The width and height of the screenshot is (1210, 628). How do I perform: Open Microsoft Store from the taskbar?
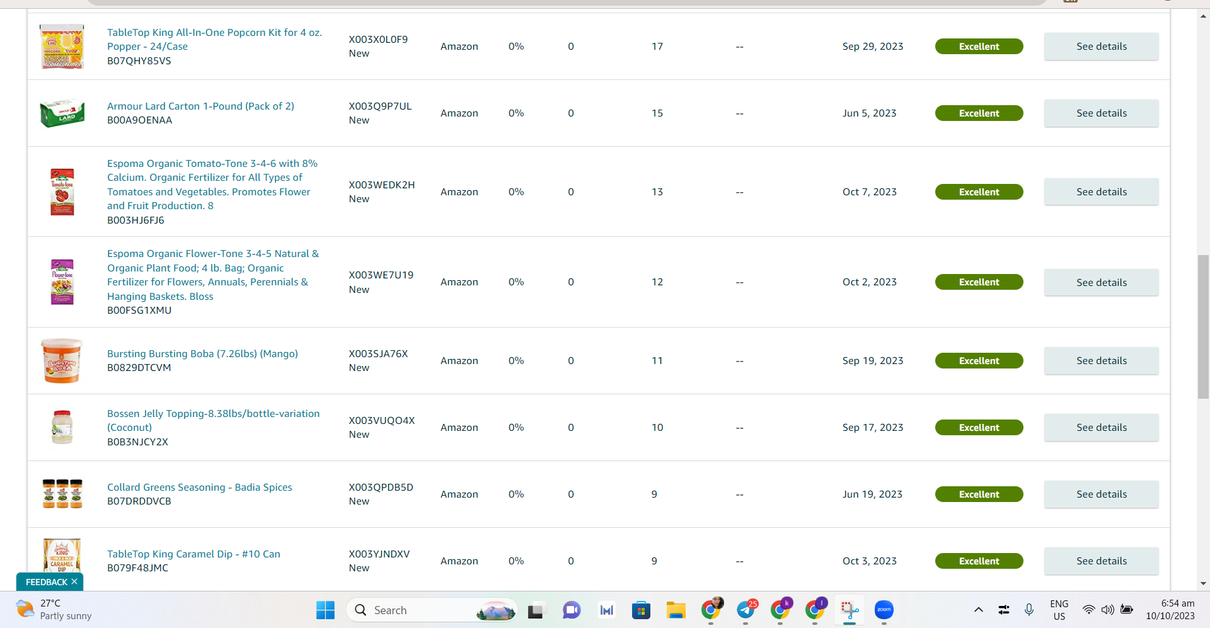pos(641,610)
